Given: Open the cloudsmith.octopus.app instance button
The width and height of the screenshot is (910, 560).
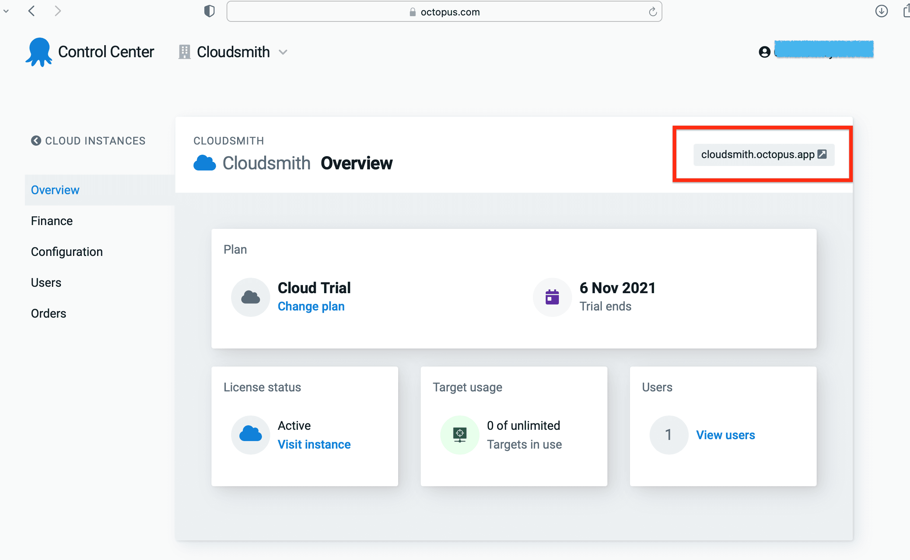Looking at the screenshot, I should coord(764,155).
